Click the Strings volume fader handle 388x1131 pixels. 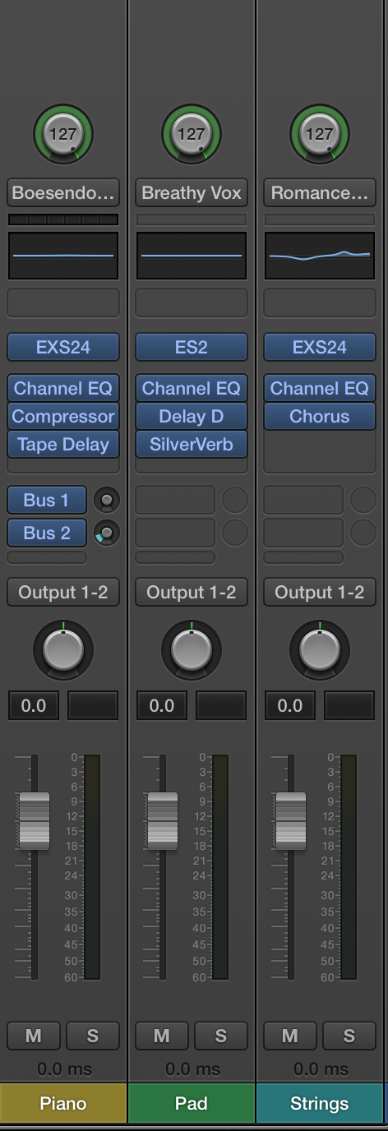[290, 820]
